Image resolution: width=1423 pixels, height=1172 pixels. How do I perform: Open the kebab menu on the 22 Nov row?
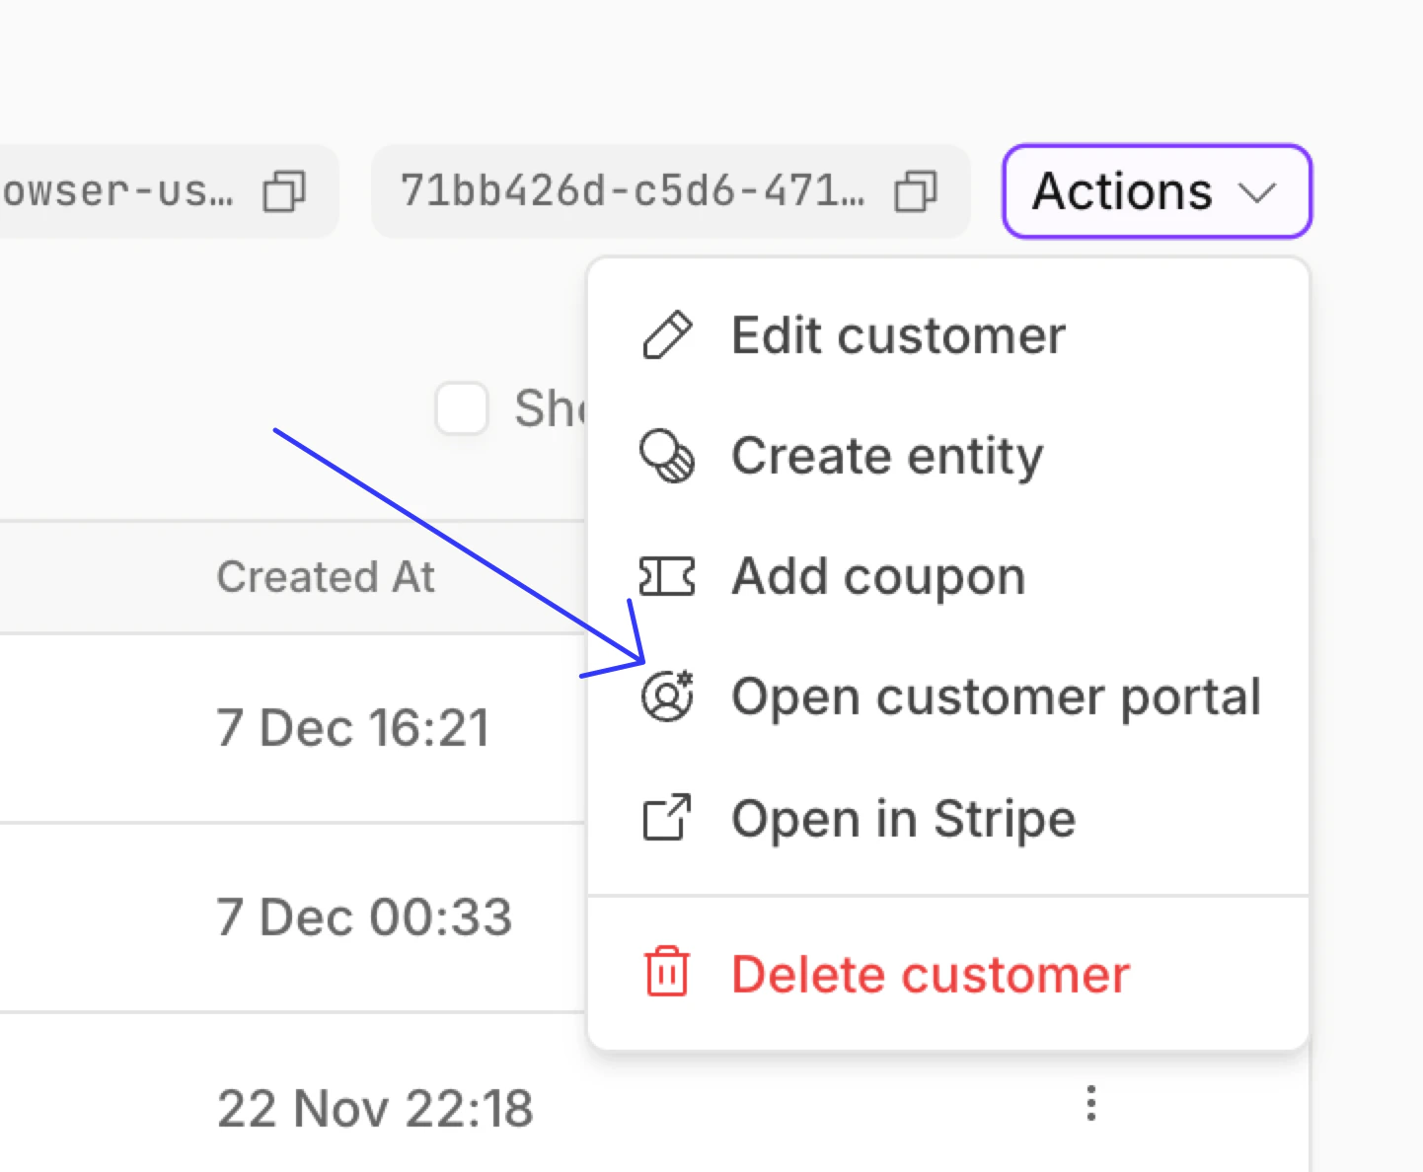(x=1090, y=1104)
